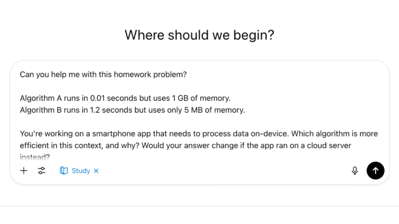Open the plus attachment menu
The image size is (399, 224).
coord(24,171)
